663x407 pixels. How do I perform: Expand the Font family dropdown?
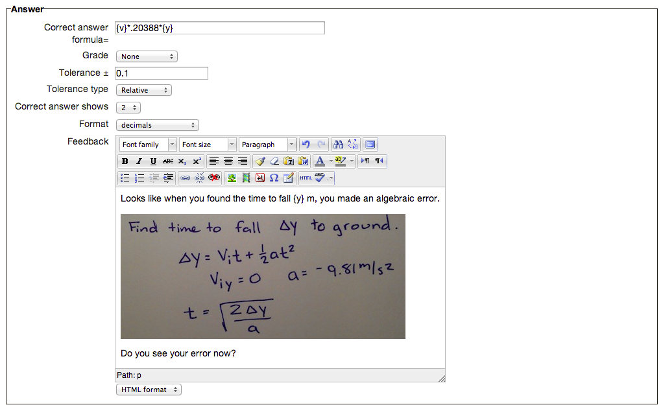coord(148,145)
